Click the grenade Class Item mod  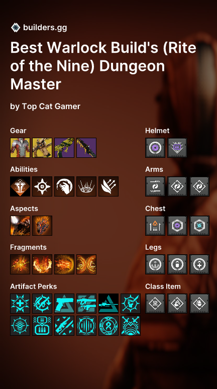click(199, 304)
